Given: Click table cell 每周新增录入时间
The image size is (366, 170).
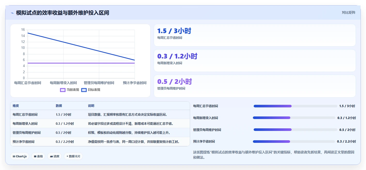Looking at the screenshot, I should point(25,124).
